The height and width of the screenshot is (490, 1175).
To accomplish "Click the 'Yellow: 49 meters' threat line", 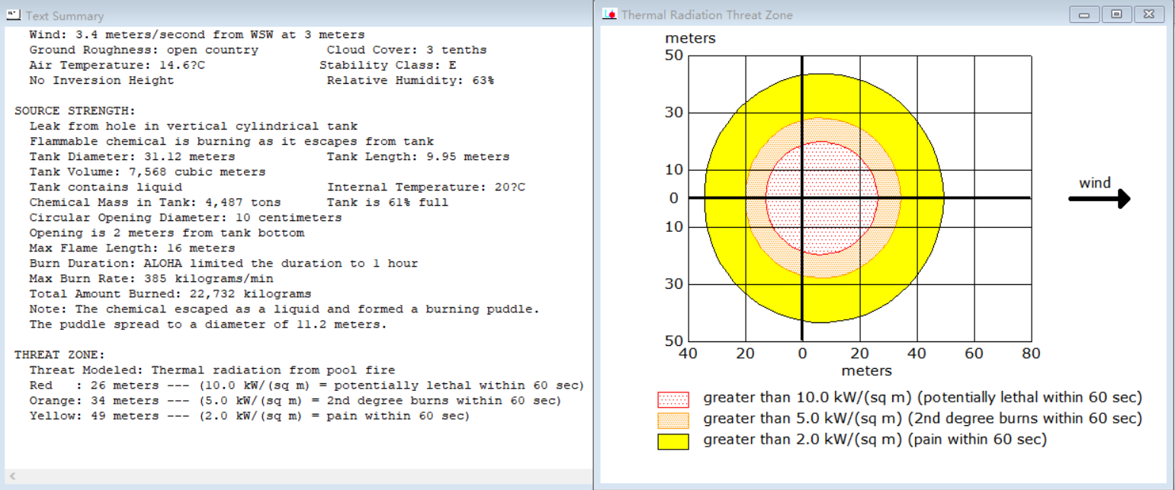I will 249,416.
